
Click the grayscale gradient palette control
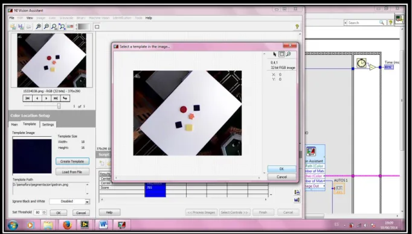pos(84,27)
